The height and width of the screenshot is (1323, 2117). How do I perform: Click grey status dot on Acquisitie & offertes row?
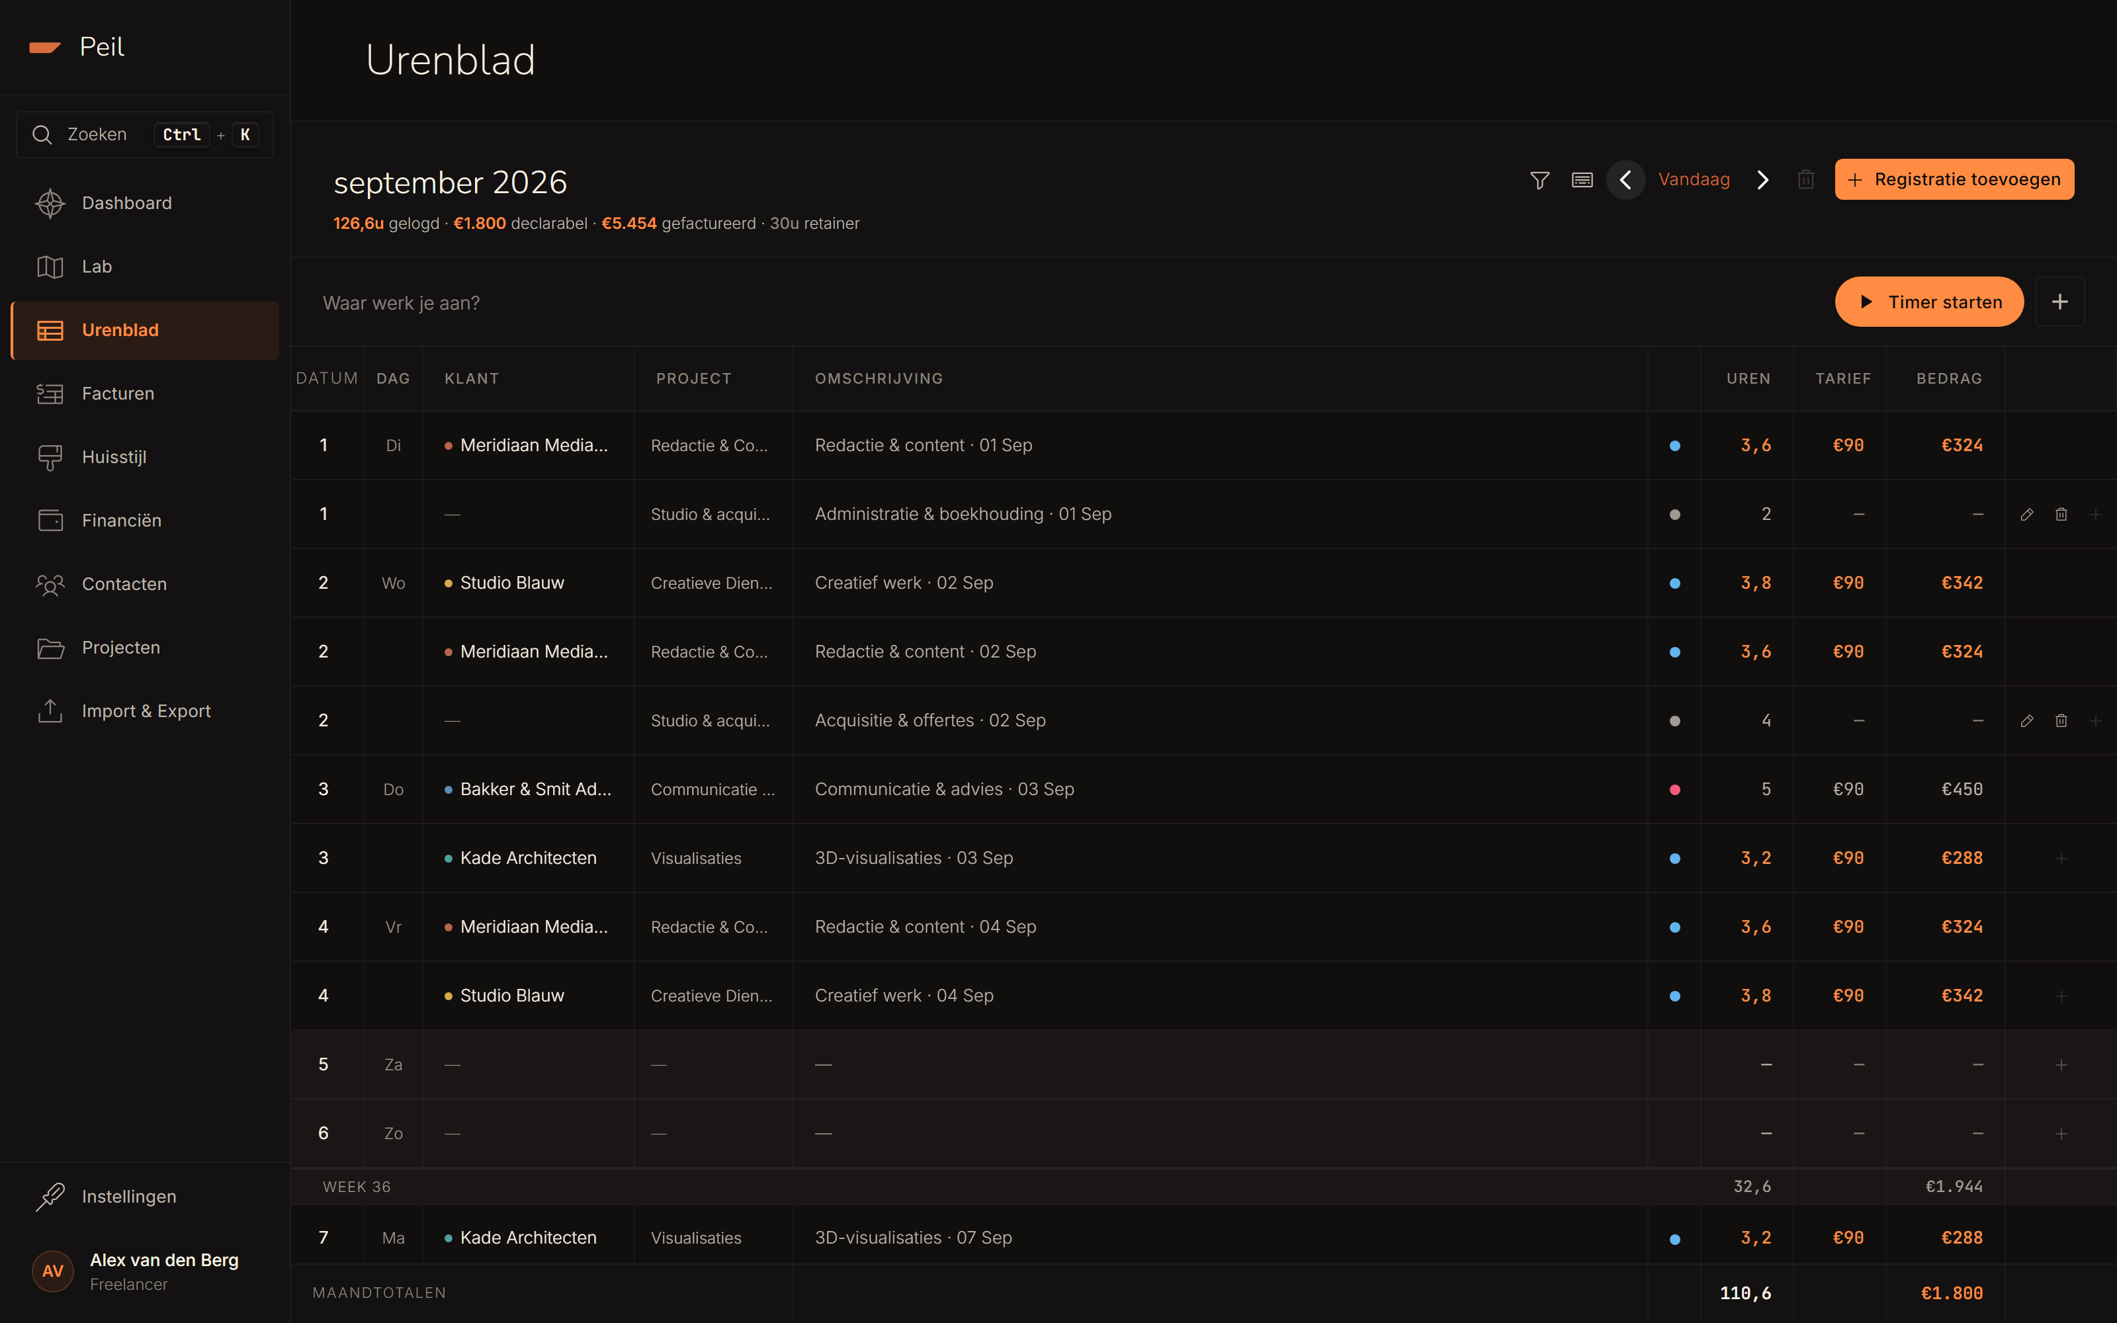point(1674,721)
